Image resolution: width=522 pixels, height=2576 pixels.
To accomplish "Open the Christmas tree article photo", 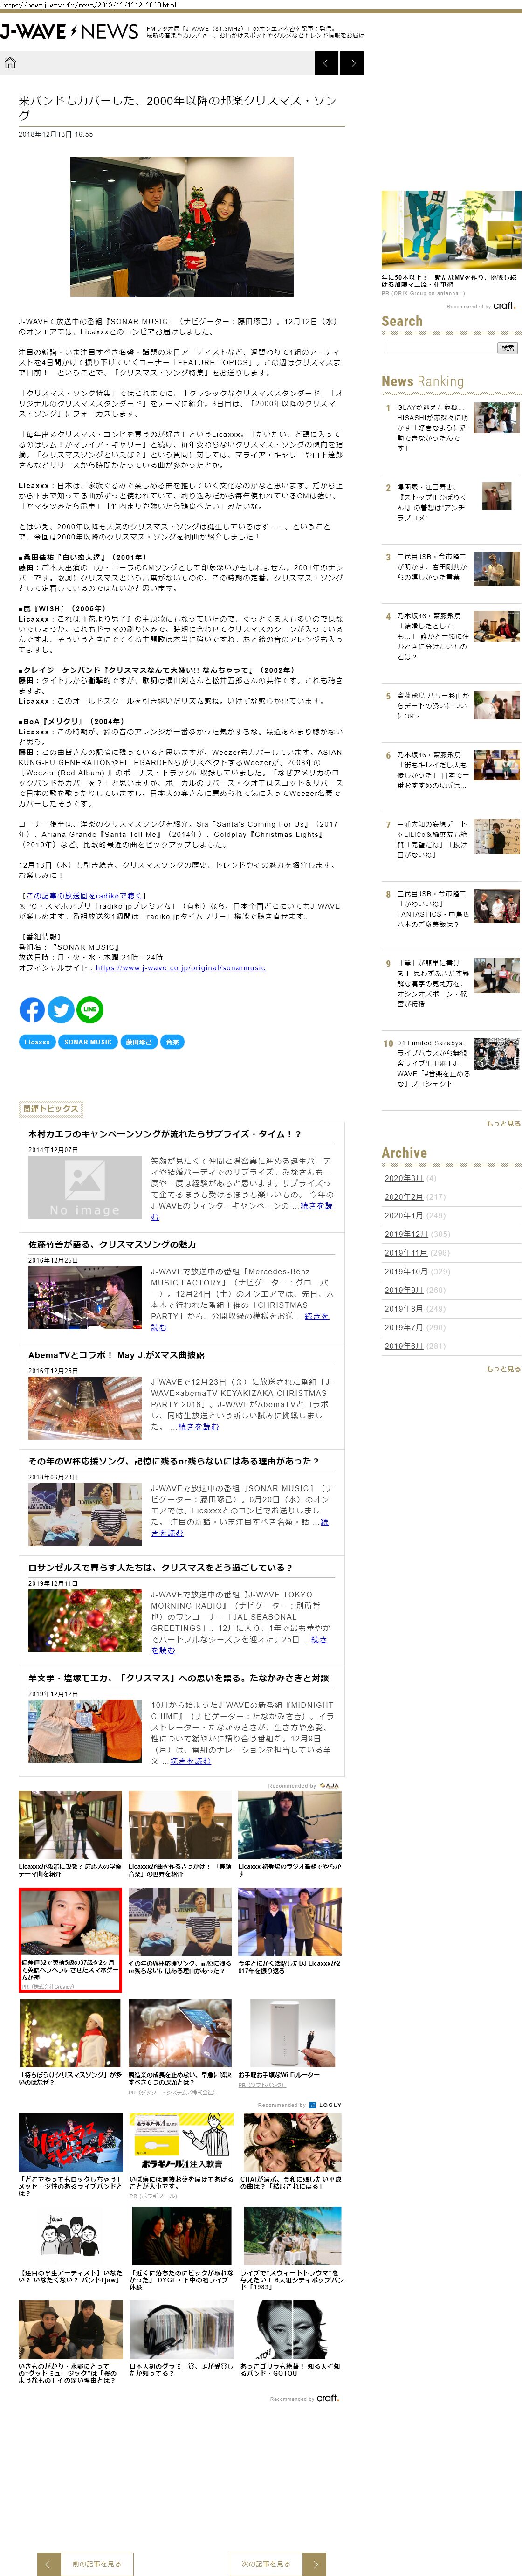I will click(181, 226).
